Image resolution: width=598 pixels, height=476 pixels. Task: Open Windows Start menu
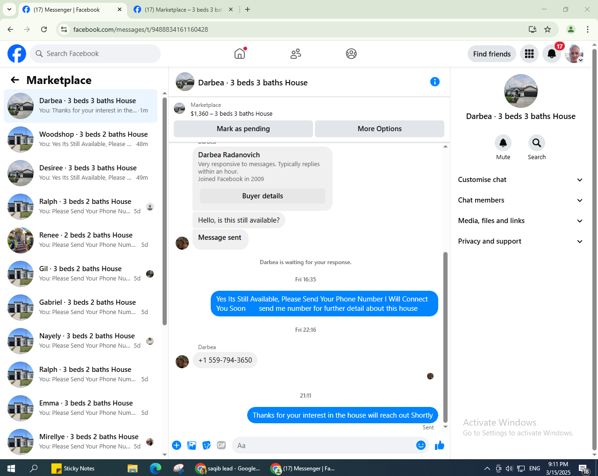pos(11,468)
